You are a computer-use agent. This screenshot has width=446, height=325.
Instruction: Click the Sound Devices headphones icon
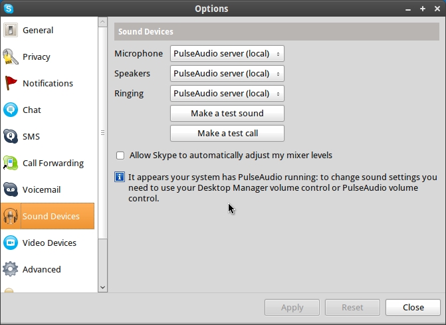[x=11, y=216]
